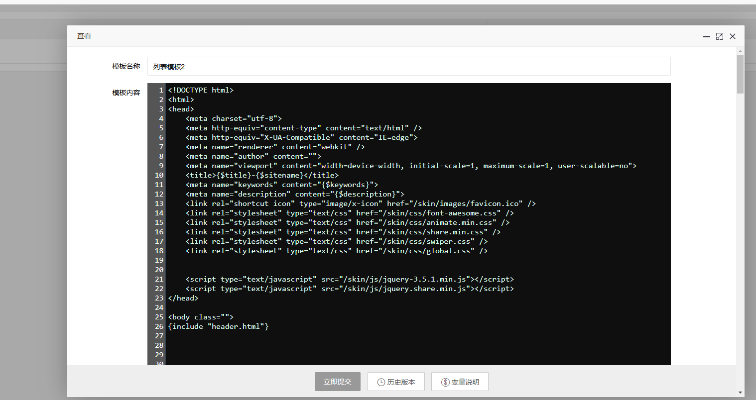Viewport: 756px width, 400px height.
Task: Click the </head> closing tag line
Action: tap(183, 298)
